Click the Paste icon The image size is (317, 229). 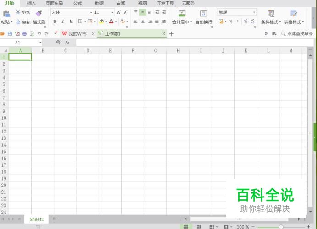point(6,14)
